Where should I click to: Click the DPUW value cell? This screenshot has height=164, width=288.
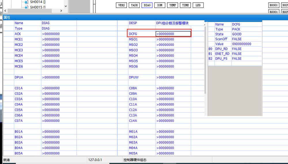tap(173, 77)
